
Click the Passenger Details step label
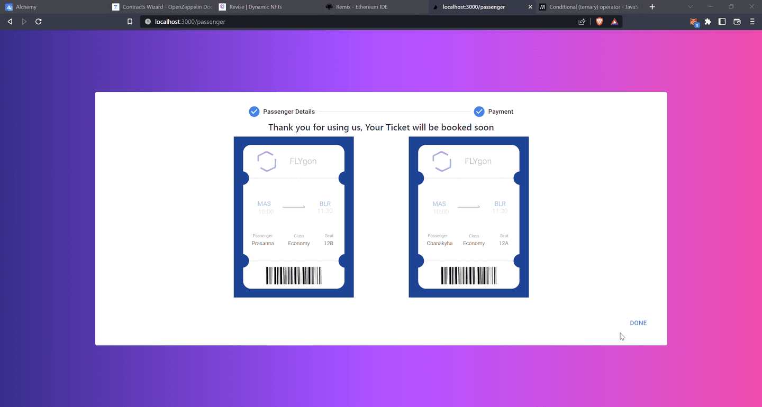tap(289, 112)
